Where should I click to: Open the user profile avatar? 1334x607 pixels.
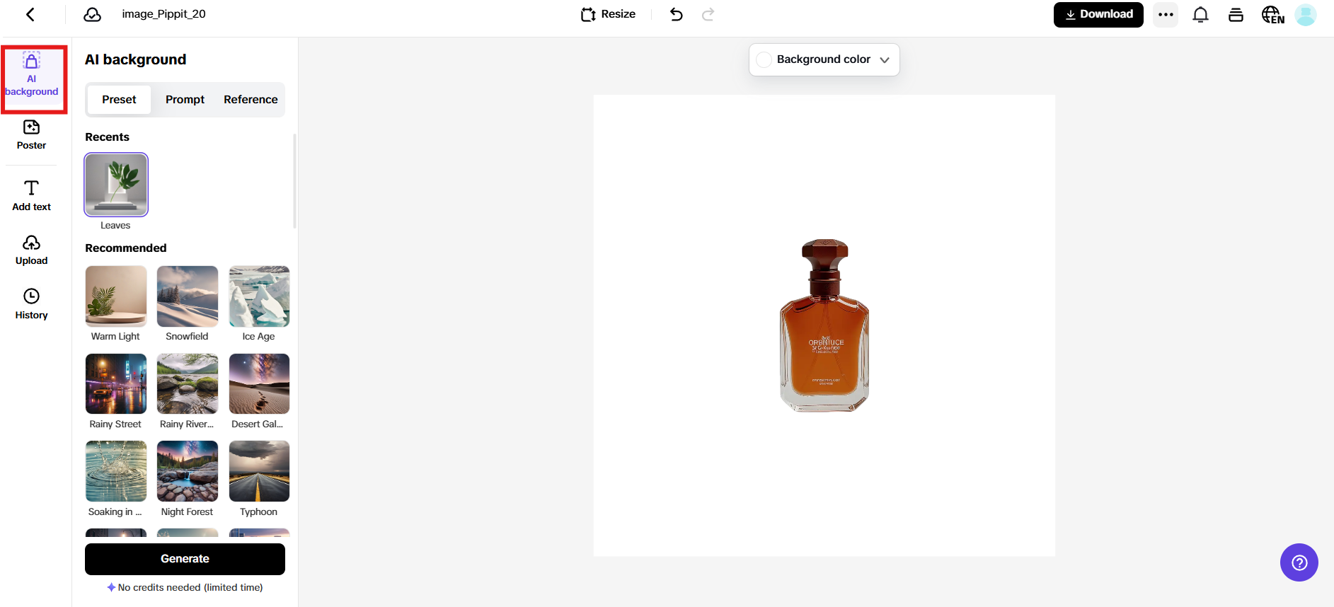pos(1305,14)
